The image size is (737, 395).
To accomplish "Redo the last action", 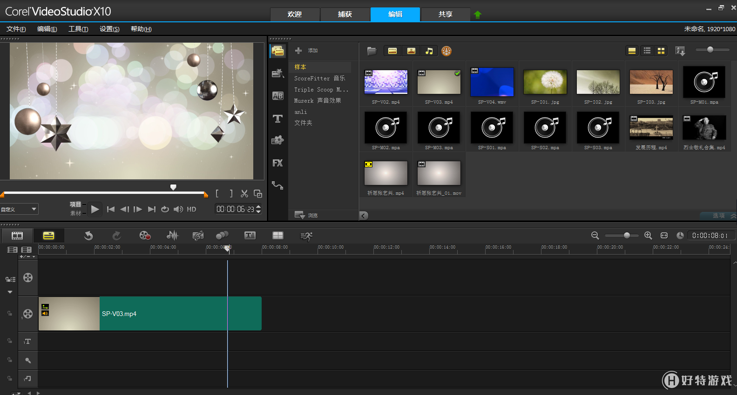I will [x=116, y=236].
